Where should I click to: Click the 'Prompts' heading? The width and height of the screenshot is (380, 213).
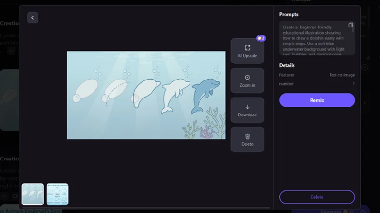pos(289,14)
